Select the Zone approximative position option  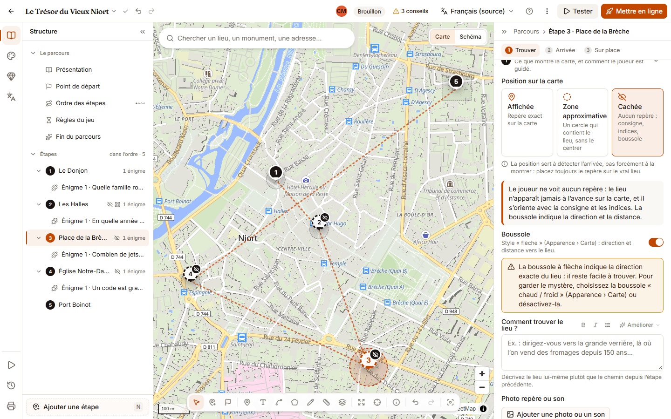pos(582,122)
